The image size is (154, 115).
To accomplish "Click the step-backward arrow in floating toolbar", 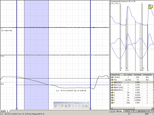I will [73, 106].
